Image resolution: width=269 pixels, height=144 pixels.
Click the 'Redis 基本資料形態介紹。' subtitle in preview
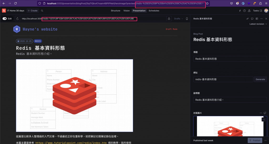[34, 54]
